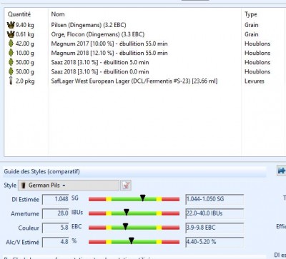286x259 pixels.
Task: Click the grain icon beside 9.40 kg
Action: [x=11, y=25]
